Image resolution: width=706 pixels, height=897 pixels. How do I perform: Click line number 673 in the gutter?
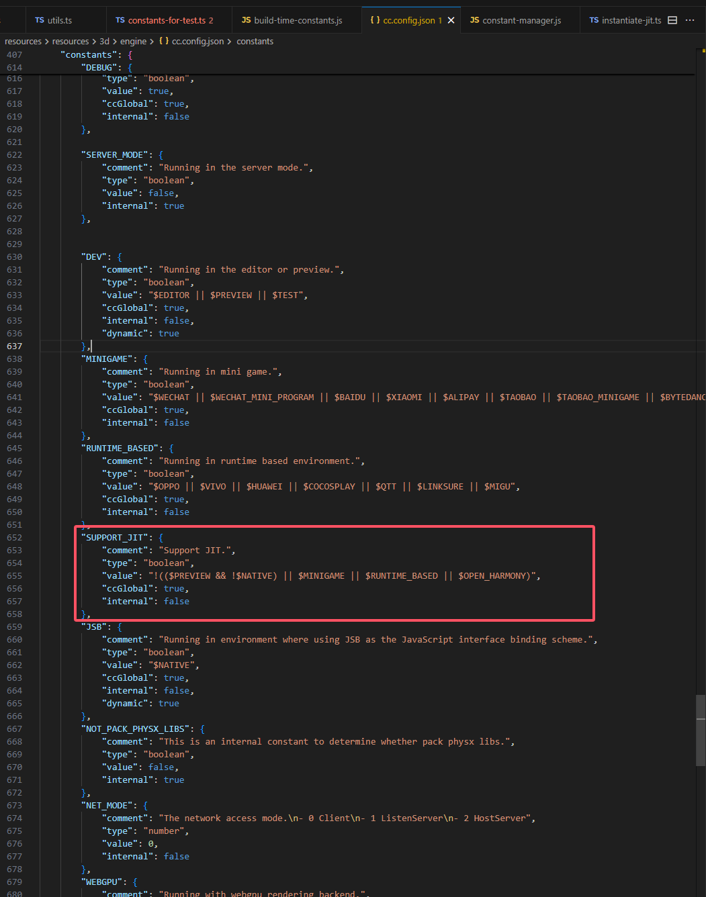[x=14, y=806]
